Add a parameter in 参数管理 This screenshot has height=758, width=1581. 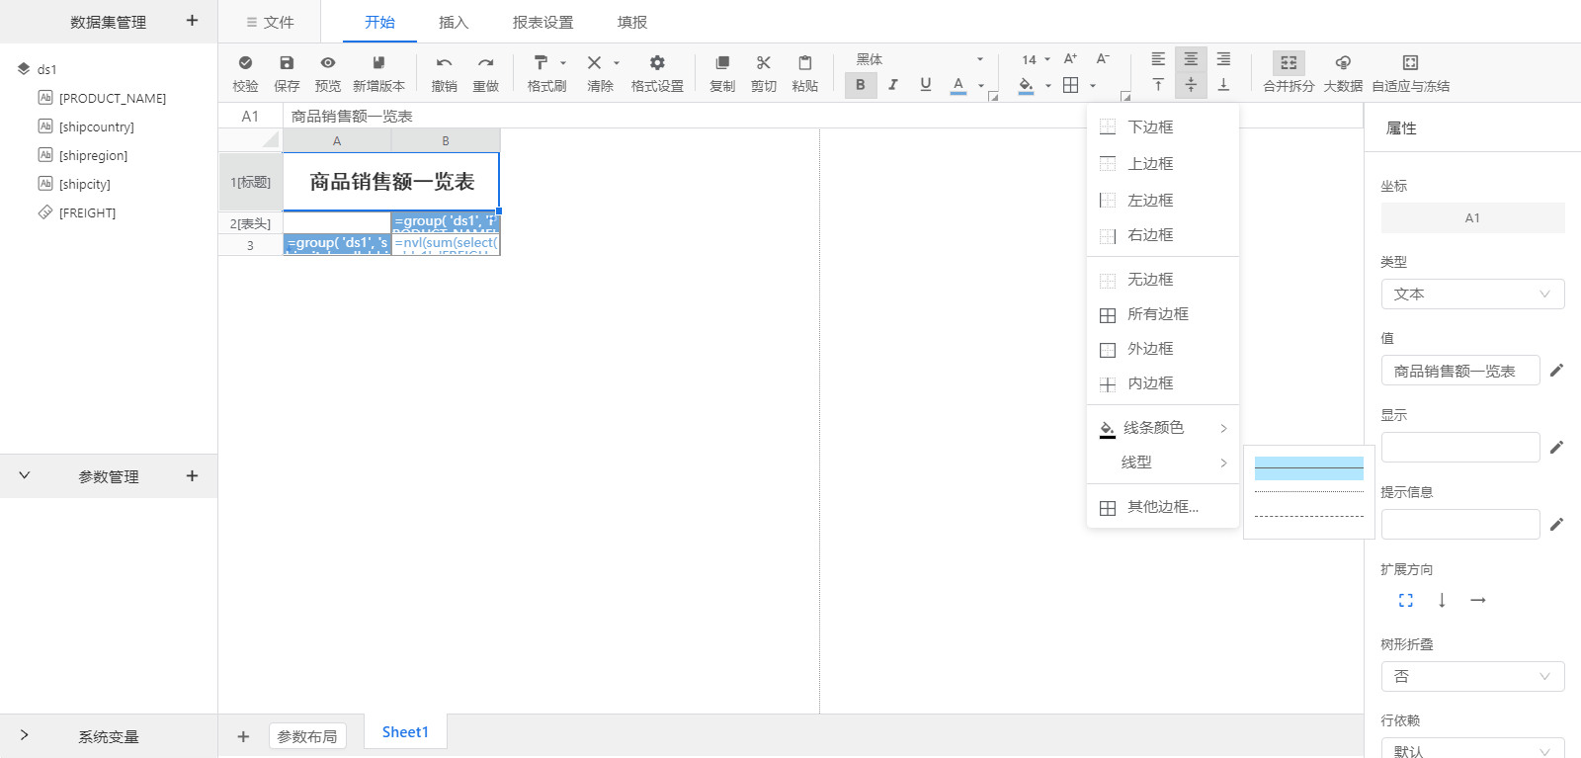click(192, 475)
